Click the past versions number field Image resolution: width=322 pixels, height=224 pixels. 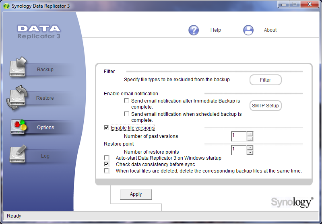(x=239, y=136)
